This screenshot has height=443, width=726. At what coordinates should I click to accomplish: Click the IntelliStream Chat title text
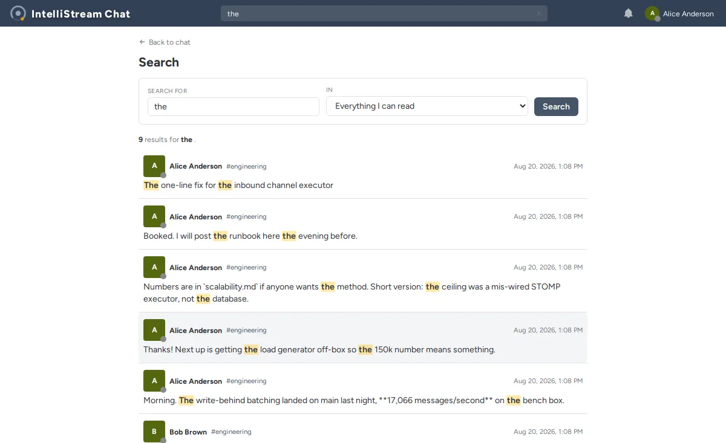coord(81,14)
